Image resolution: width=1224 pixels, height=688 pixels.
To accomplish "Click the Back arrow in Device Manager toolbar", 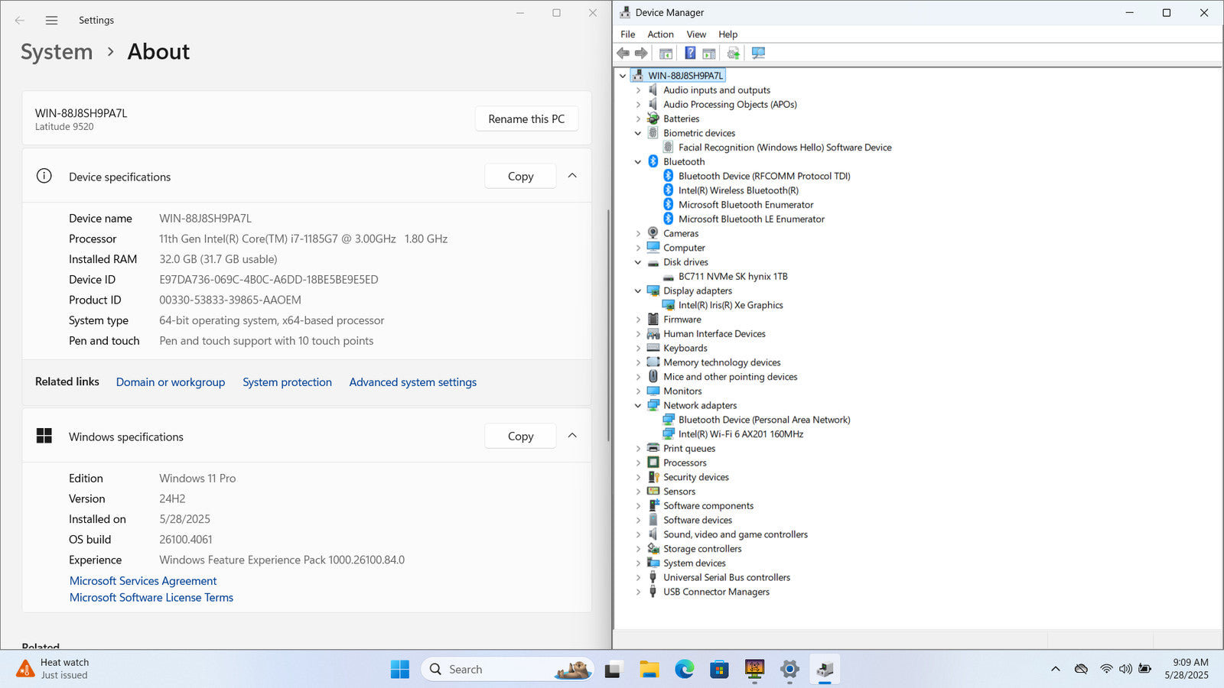I will 623,53.
